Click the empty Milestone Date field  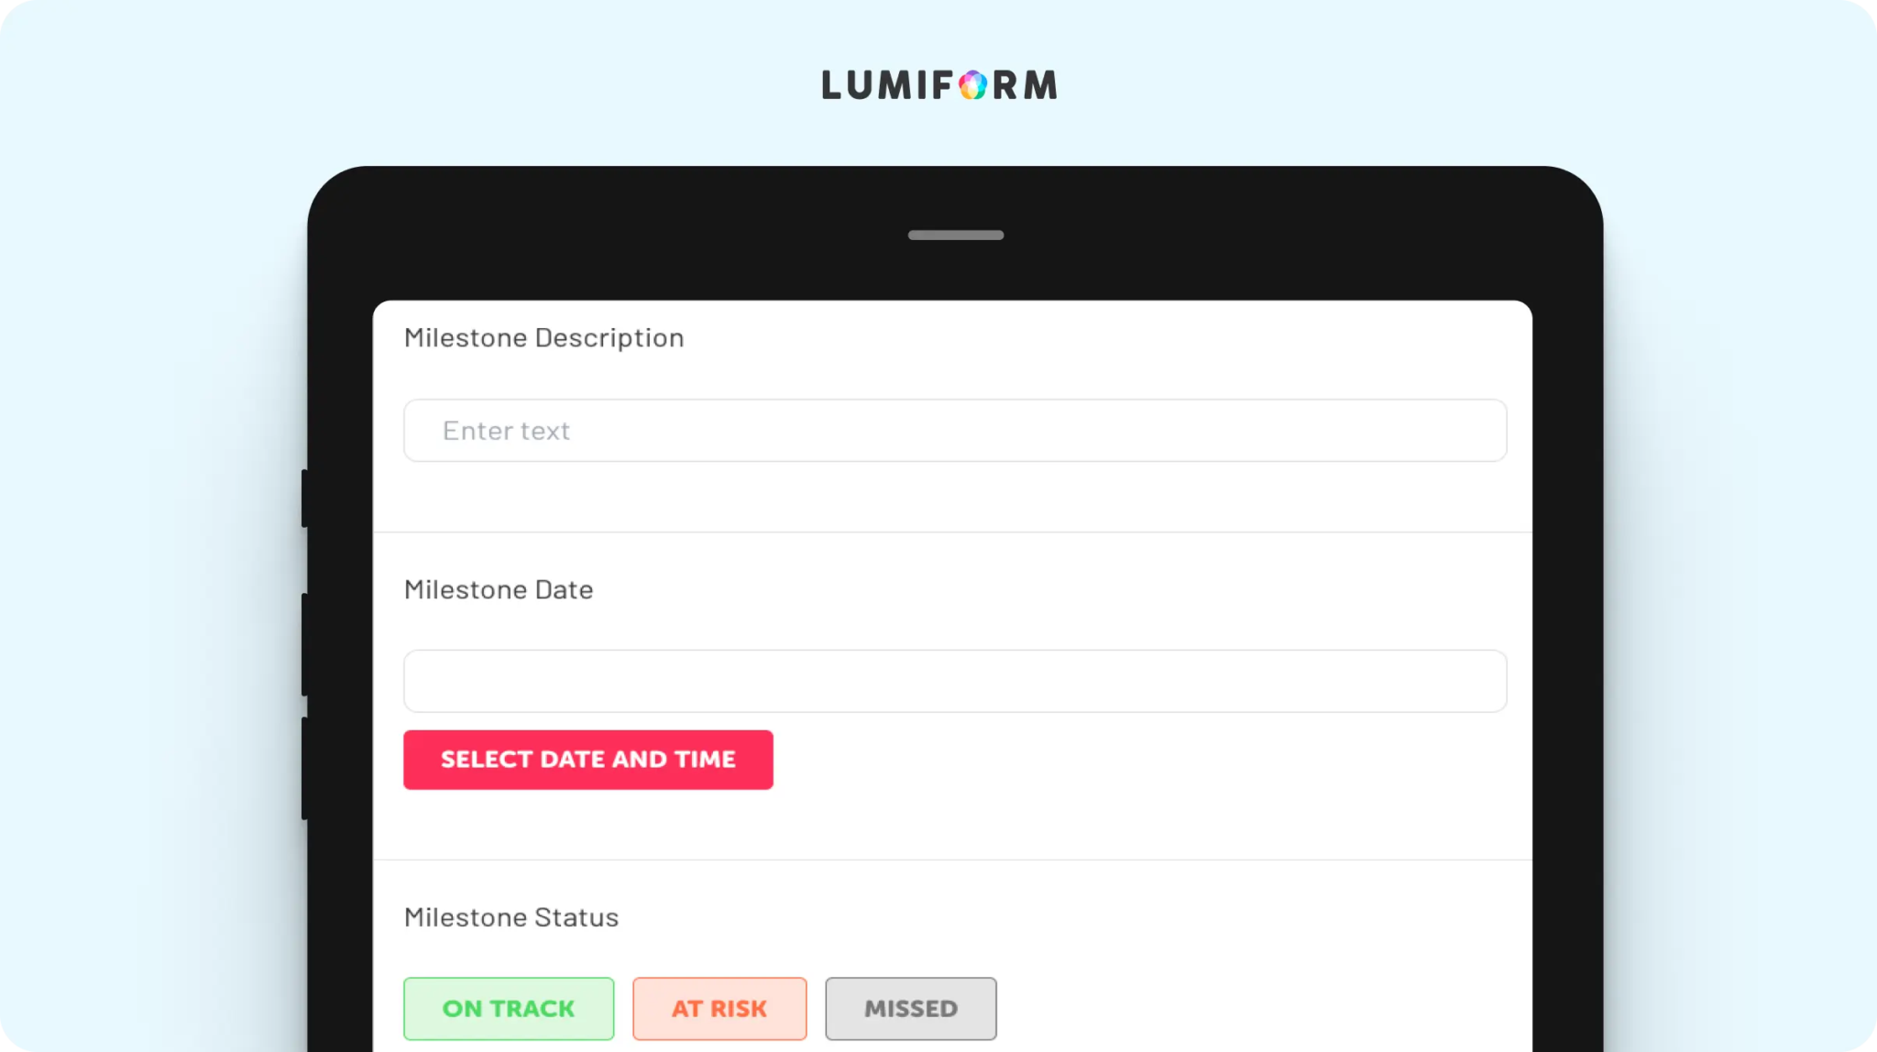tap(955, 681)
